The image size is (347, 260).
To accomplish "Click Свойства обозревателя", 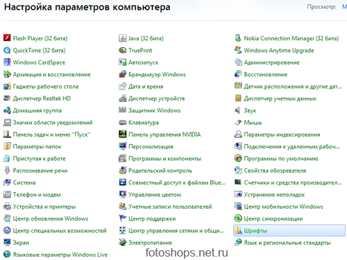I will [275, 171].
